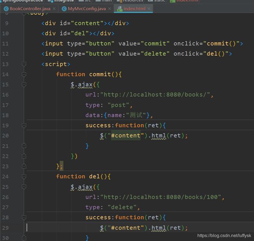Close the index.html tab
254x241 pixels.
[149, 9]
